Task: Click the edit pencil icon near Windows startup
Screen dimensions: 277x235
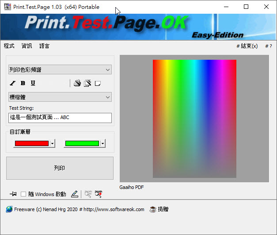Action: click(x=75, y=194)
